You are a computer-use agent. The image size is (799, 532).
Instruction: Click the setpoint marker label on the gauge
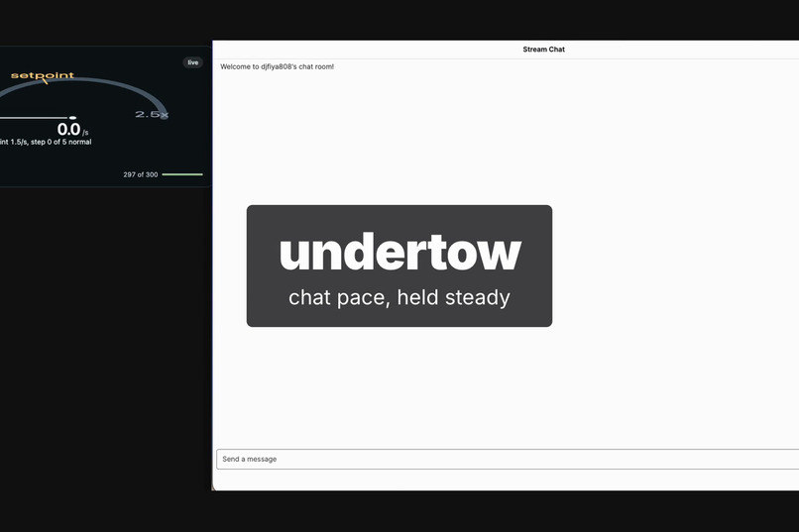[43, 75]
